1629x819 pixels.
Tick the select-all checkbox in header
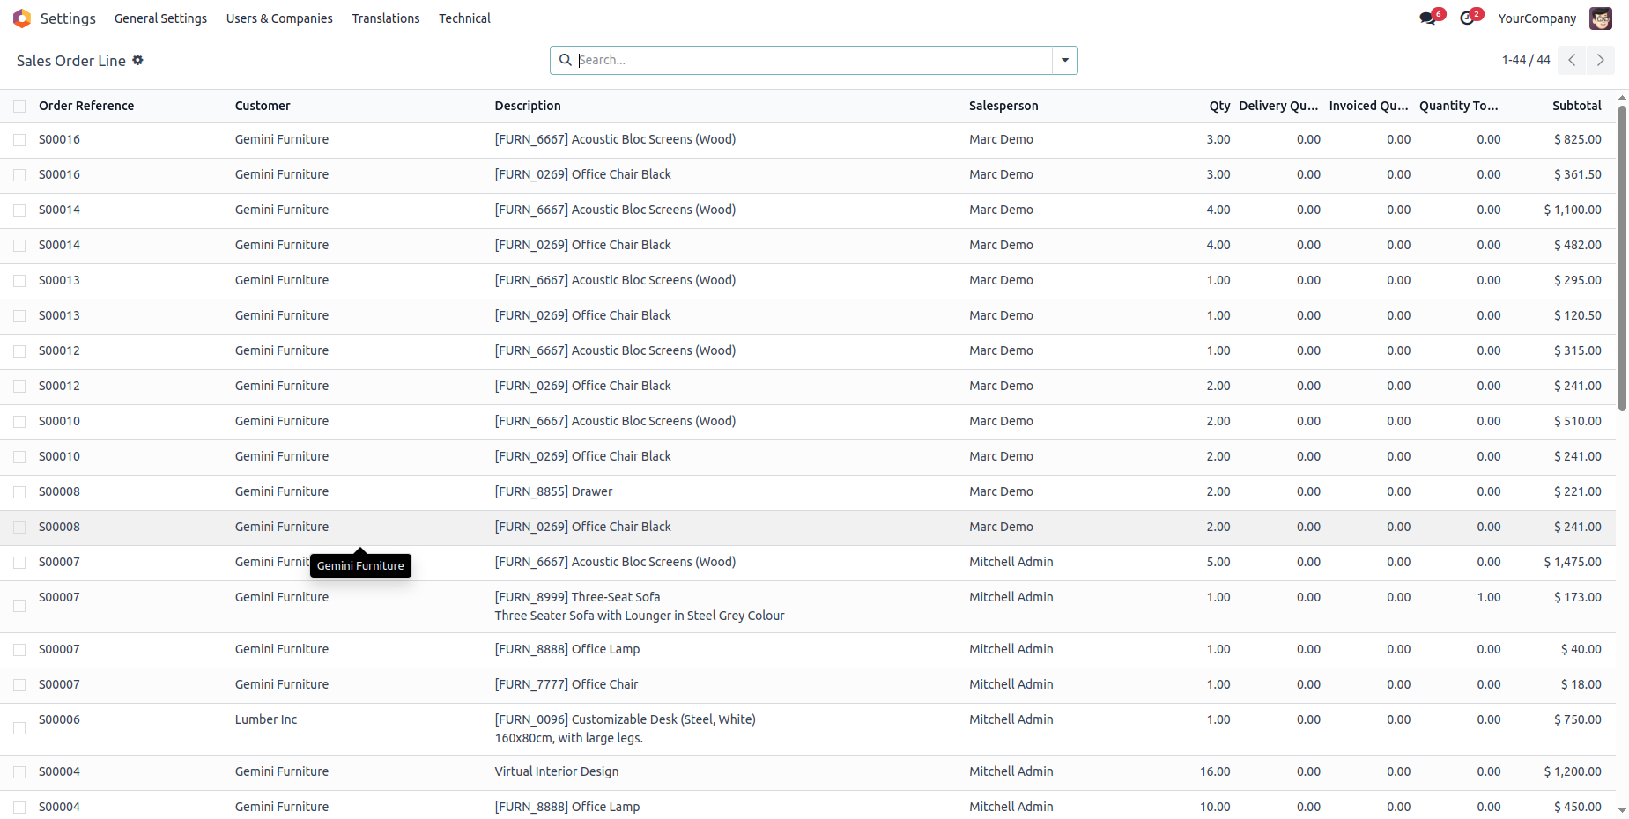19,107
